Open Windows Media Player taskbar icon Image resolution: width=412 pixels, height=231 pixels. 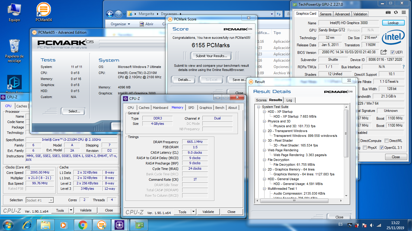coord(63,225)
